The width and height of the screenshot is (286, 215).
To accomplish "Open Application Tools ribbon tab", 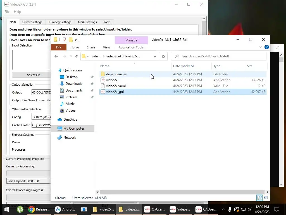I will [131, 47].
